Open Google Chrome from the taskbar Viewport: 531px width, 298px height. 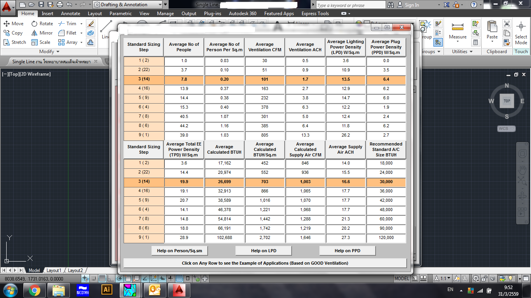34,289
